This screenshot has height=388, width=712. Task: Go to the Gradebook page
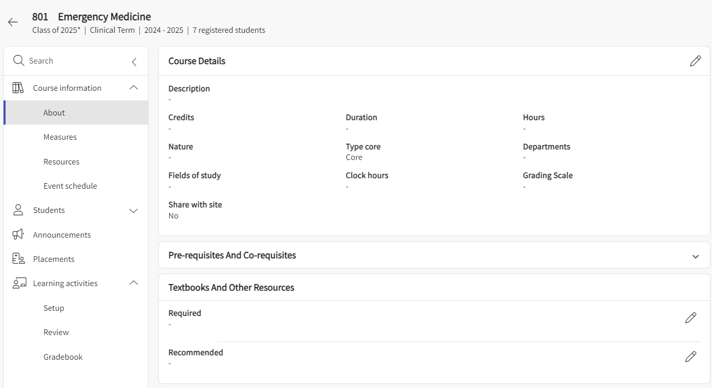pyautogui.click(x=63, y=357)
